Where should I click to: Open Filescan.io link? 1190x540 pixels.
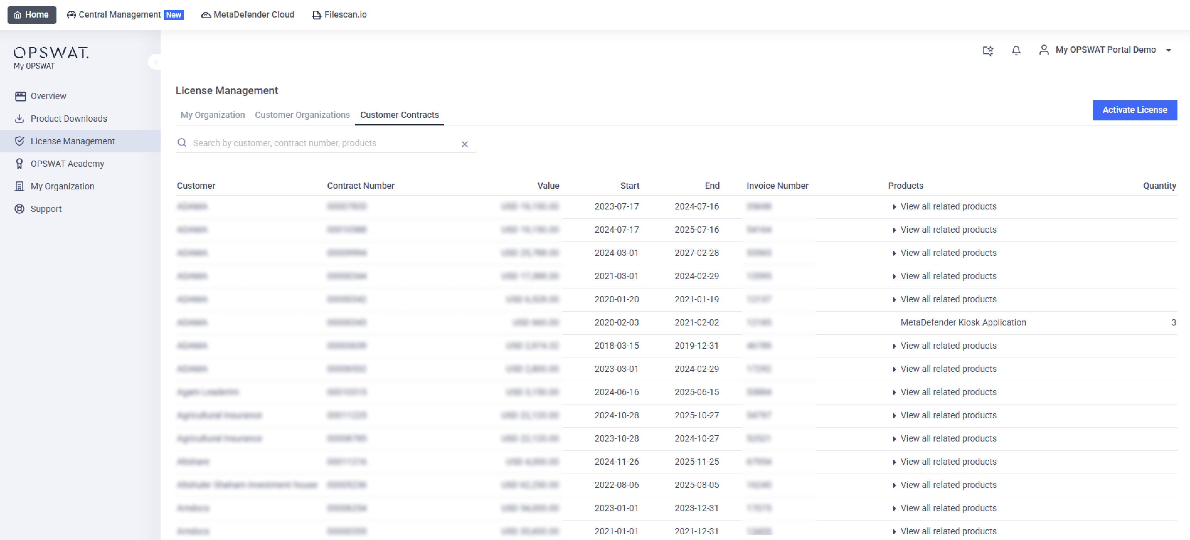coord(340,15)
